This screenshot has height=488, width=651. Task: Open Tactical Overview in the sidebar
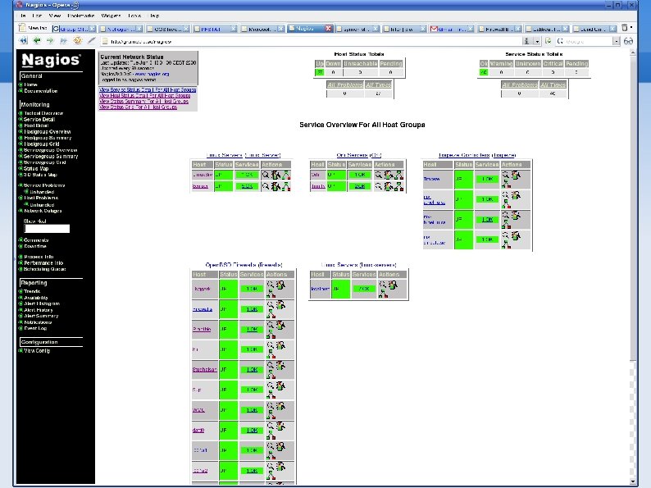point(43,113)
